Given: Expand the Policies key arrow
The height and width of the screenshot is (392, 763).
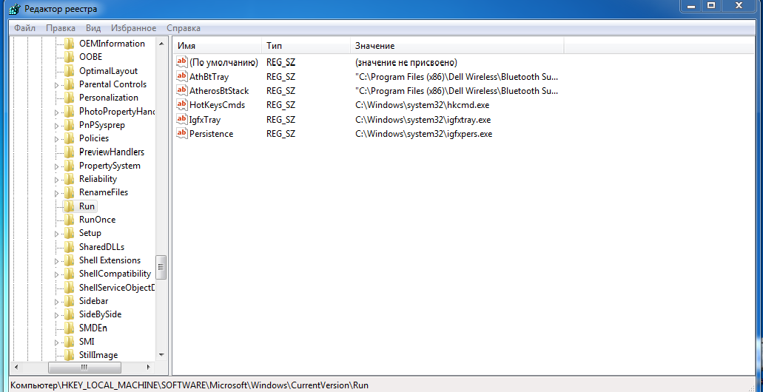Looking at the screenshot, I should (56, 139).
